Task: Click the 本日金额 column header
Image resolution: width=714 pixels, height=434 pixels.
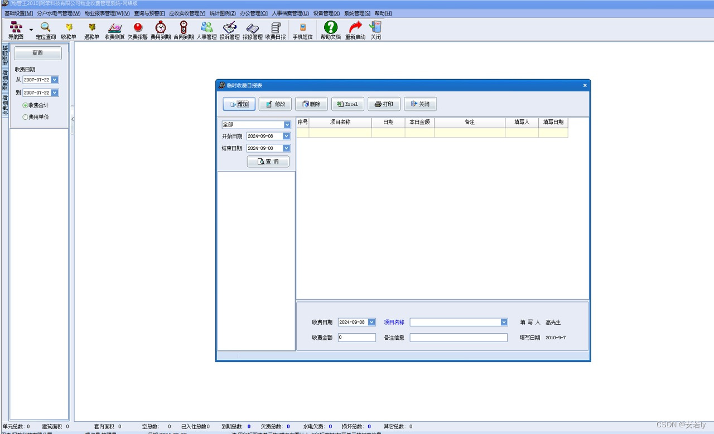Action: click(x=419, y=122)
